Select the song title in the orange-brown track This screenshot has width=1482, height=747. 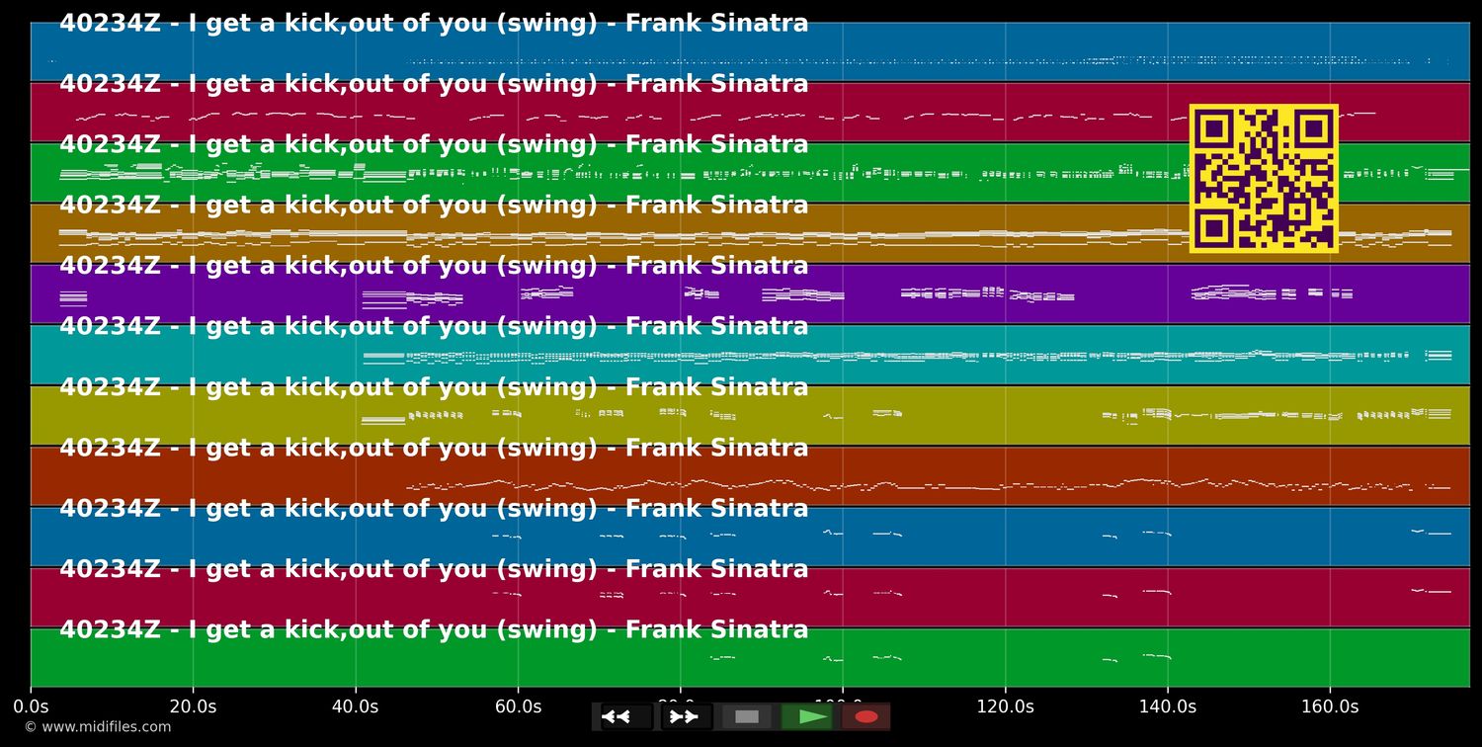click(x=434, y=206)
